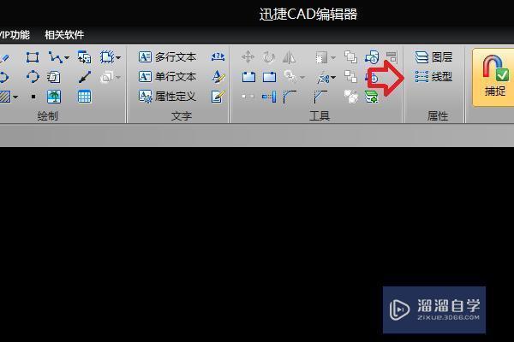Expand the dropdown next to the dashed square icon
This screenshot has width=514, height=342.
coord(333,58)
